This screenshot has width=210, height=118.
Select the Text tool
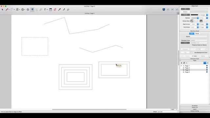coord(36,10)
